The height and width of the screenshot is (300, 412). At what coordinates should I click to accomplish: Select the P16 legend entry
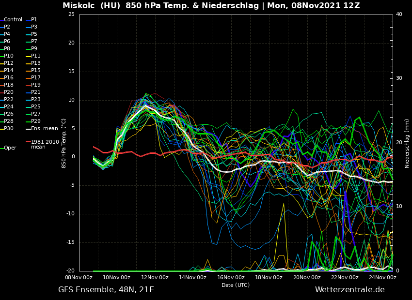[9, 78]
